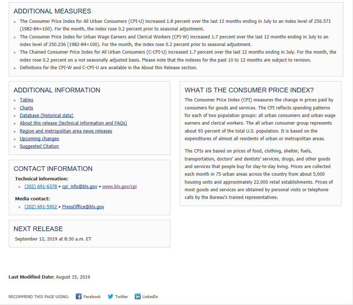This screenshot has height=305, width=353.
Task: Open the Suggested Citation link
Action: point(39,146)
